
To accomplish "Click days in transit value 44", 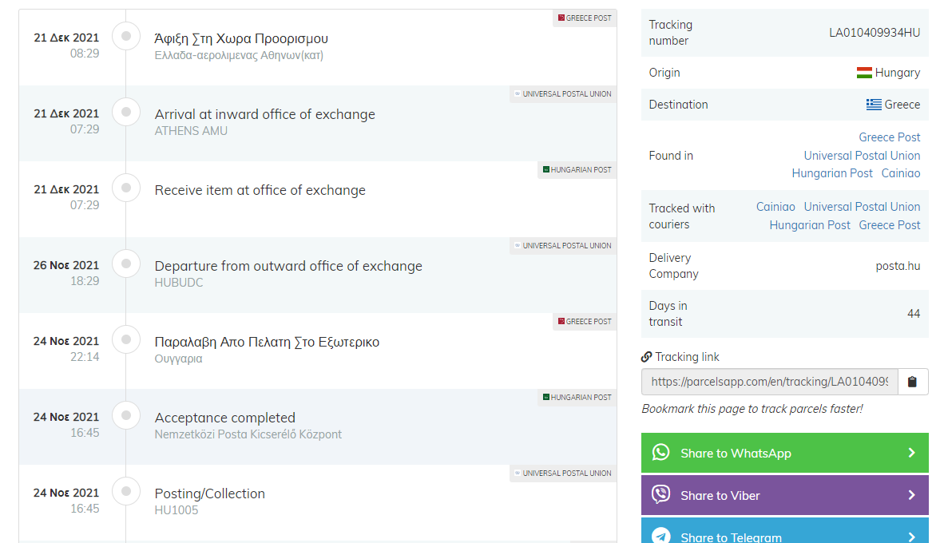I will coord(913,314).
